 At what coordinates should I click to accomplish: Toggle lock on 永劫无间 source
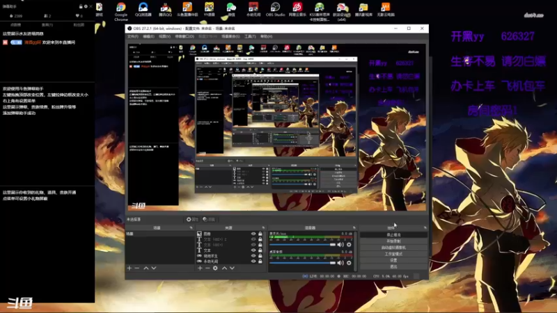[260, 262]
